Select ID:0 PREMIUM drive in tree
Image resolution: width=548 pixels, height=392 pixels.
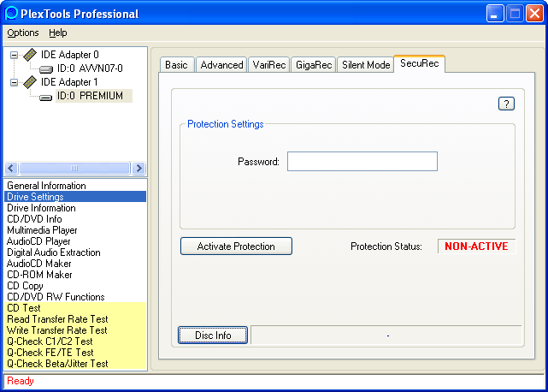coord(94,96)
